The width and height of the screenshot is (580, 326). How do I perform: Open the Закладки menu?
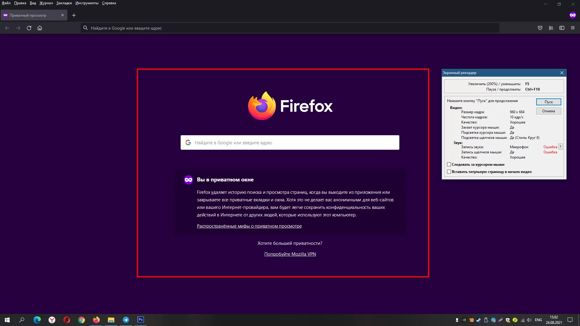[x=64, y=3]
